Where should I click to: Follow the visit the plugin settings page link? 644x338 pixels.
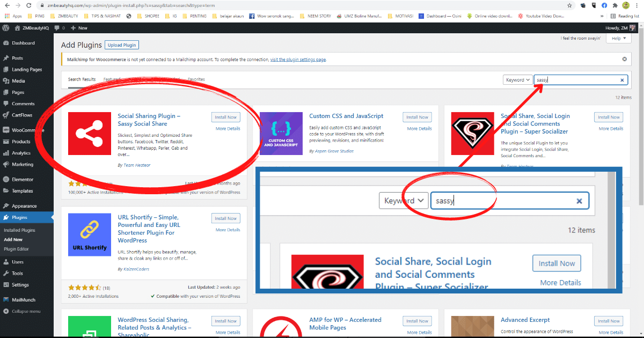coord(299,60)
